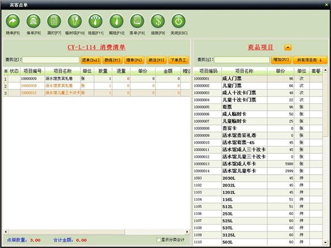Click the 落单[F8] place order icon
The image size is (331, 248).
tap(137, 21)
